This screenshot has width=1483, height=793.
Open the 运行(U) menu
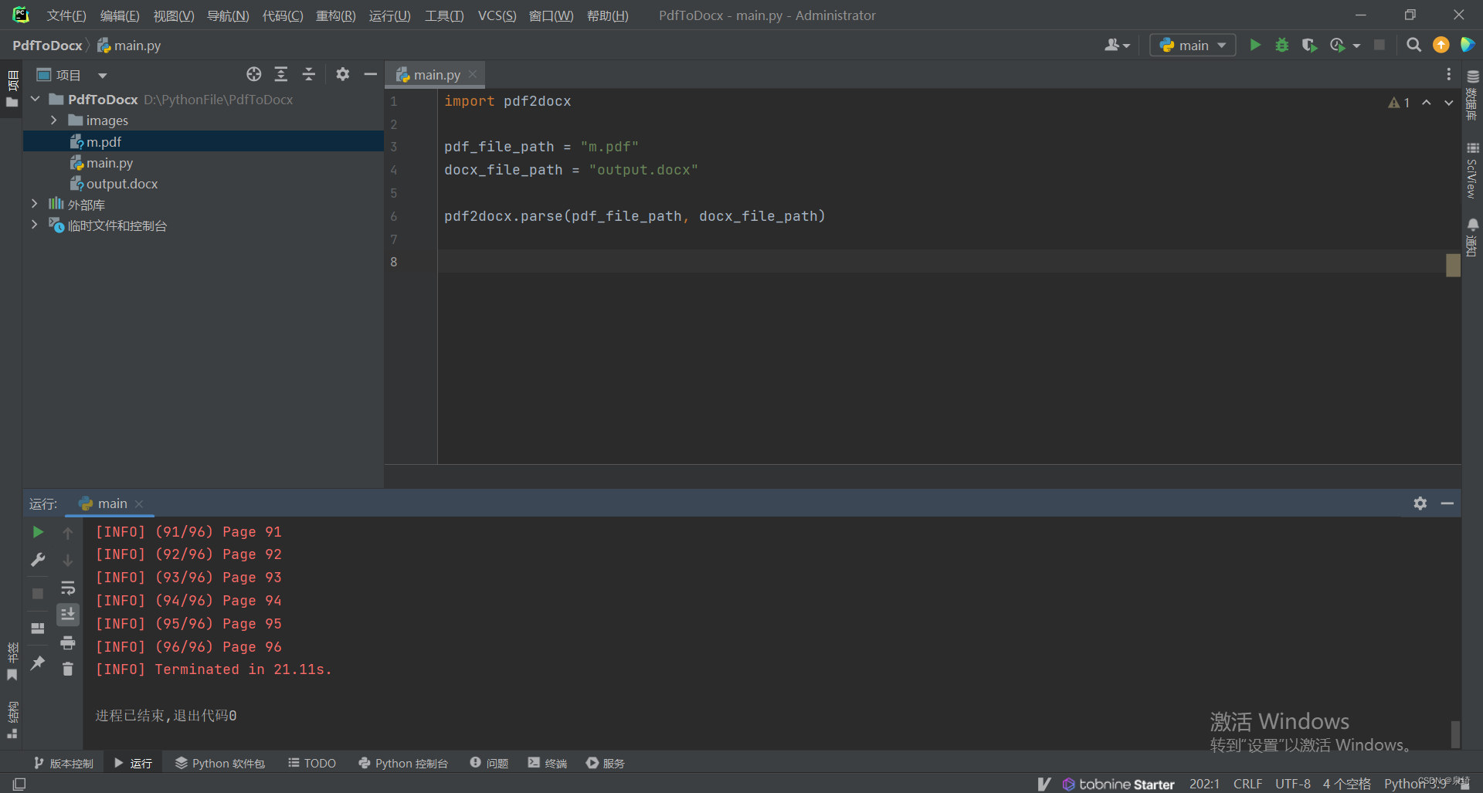pos(390,15)
